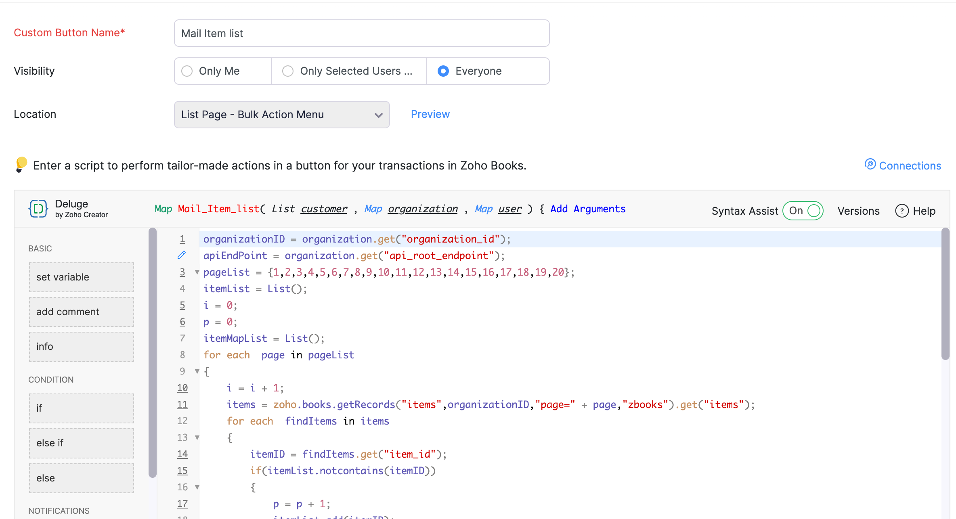
Task: Click the Help question mark icon
Action: coord(901,211)
